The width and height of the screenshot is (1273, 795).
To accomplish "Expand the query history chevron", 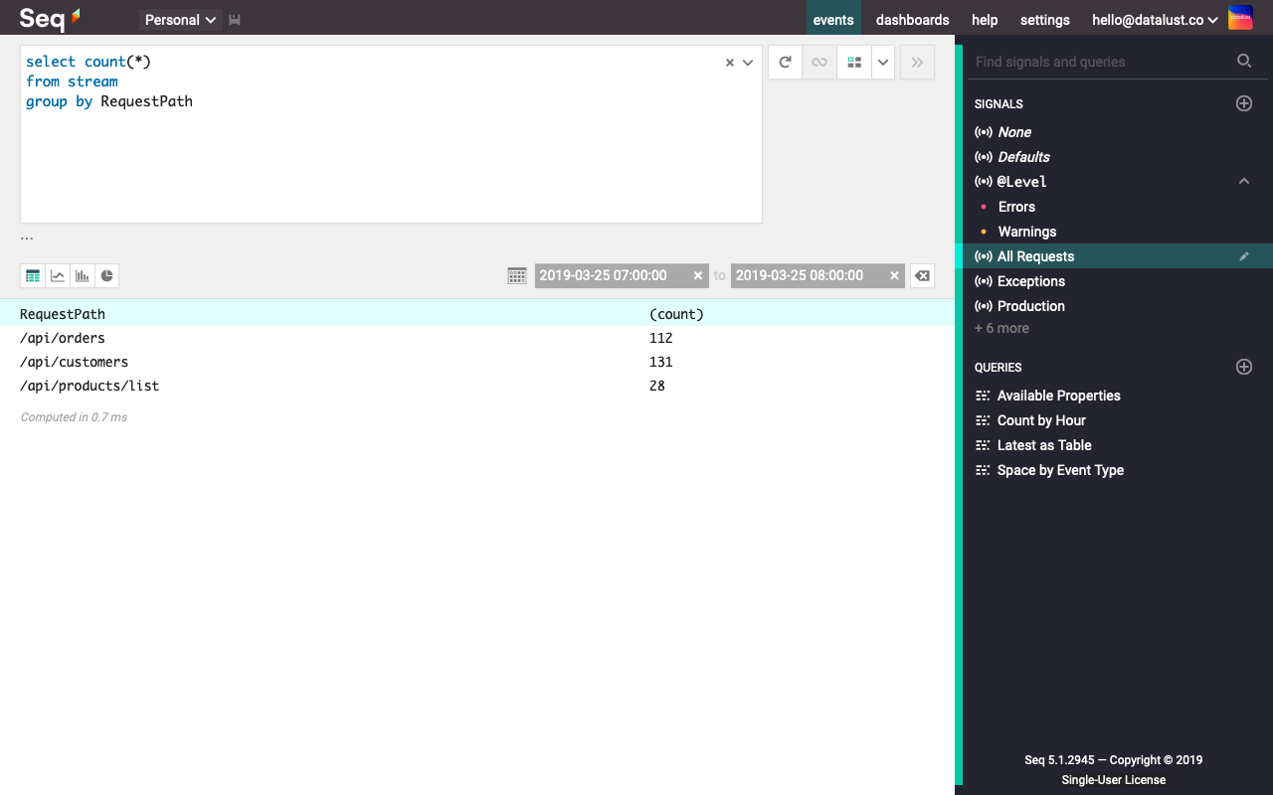I will coord(748,63).
